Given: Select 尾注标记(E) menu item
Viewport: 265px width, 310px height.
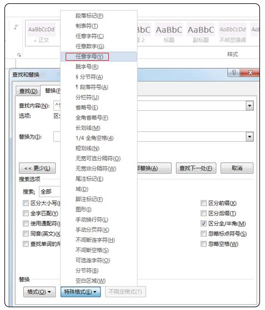Looking at the screenshot, I should 99,179.
